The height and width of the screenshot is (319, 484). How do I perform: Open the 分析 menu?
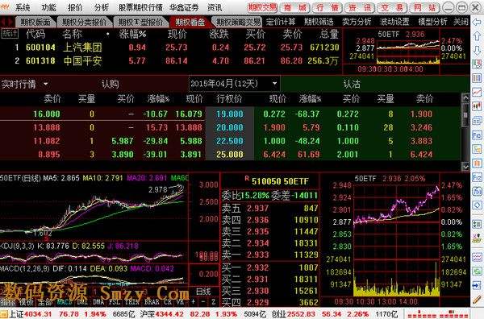[x=102, y=7]
